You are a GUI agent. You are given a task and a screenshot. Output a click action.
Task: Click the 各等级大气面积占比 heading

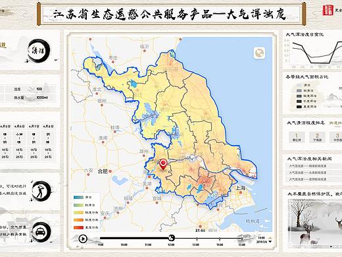pos(307,77)
